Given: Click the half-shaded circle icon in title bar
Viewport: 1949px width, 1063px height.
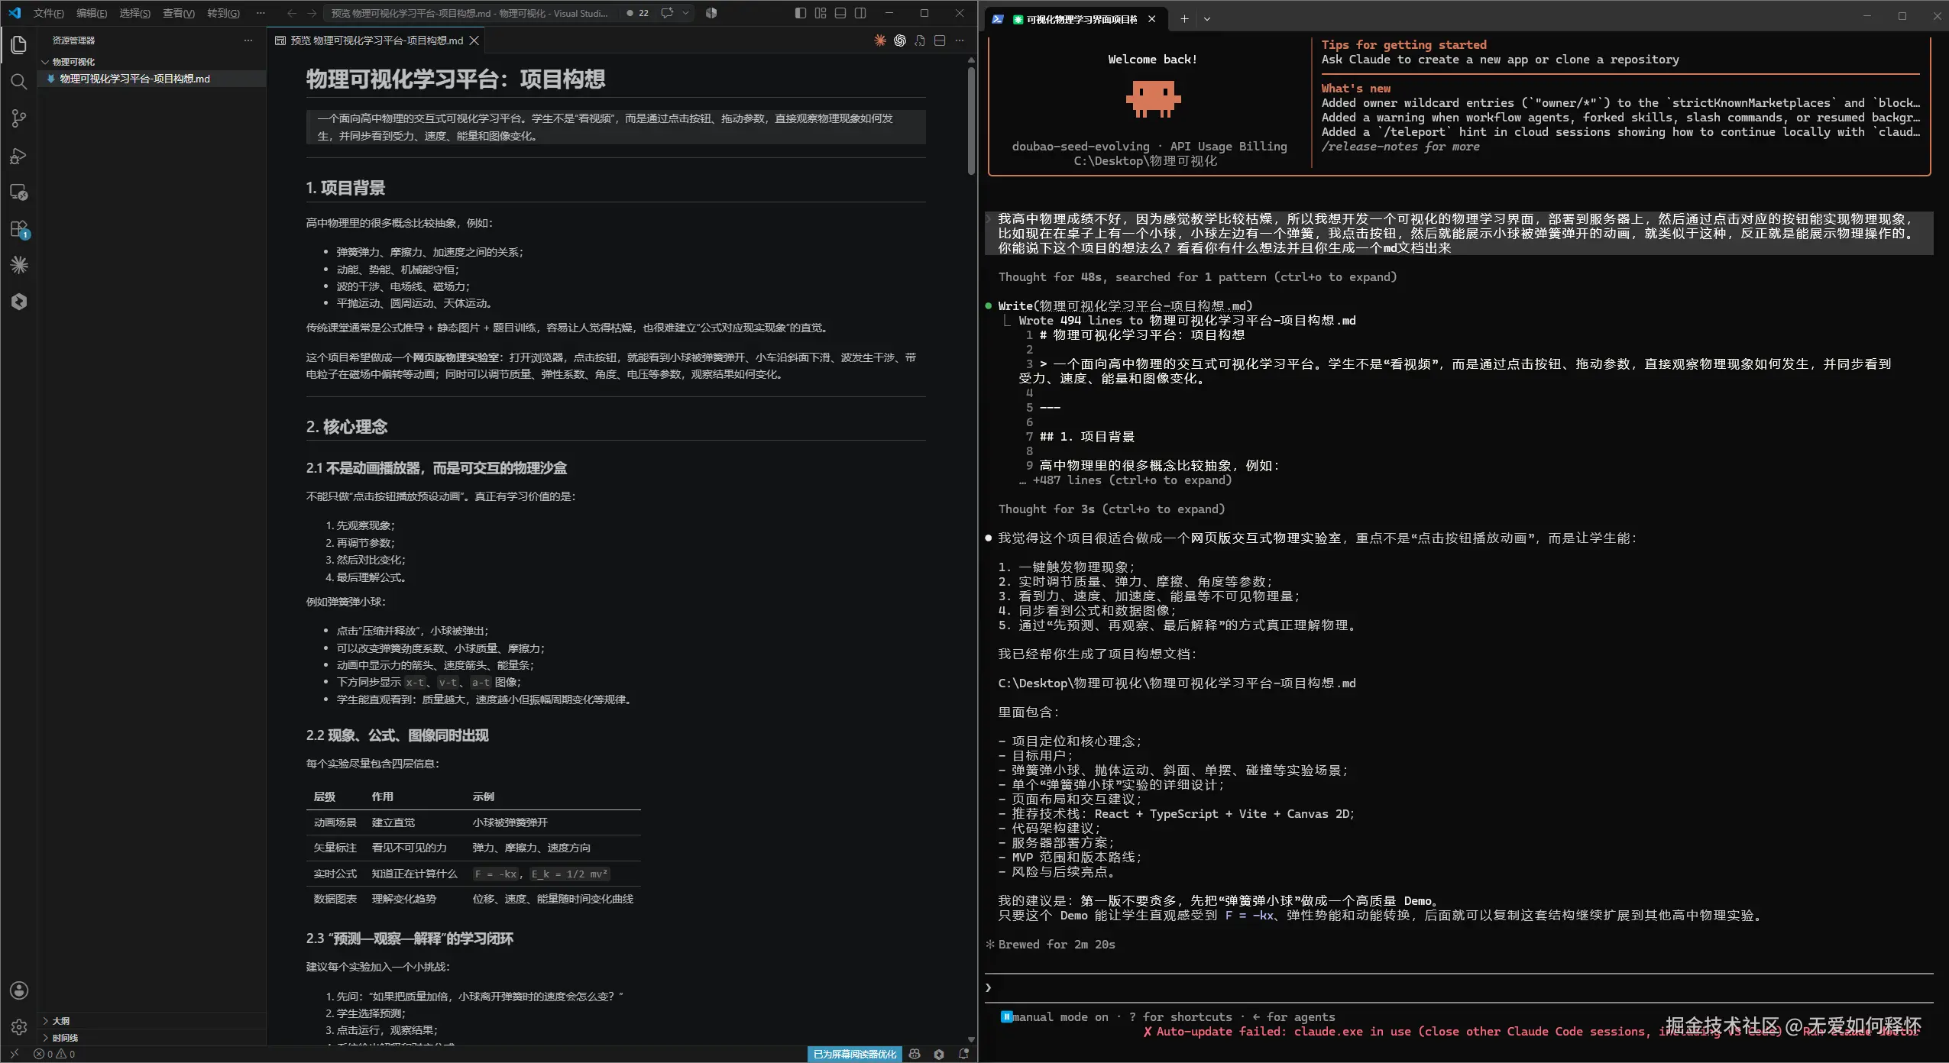Looking at the screenshot, I should [x=711, y=13].
